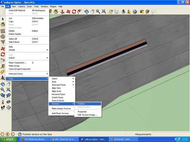Viewport: 190px width, 142px height.
Task: Click the Share Model upload icon
Action: point(147,12)
